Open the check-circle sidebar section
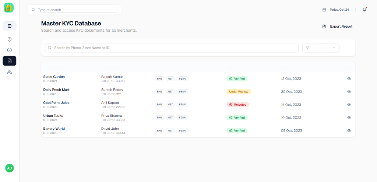 [10, 50]
